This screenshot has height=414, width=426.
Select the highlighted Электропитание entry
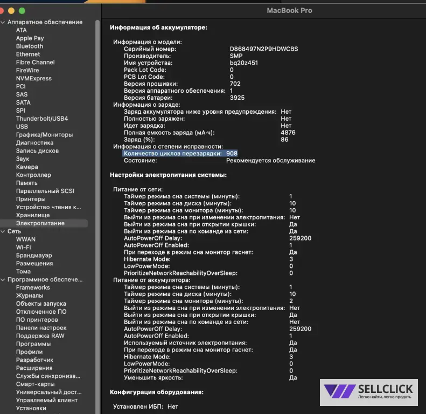click(44, 223)
